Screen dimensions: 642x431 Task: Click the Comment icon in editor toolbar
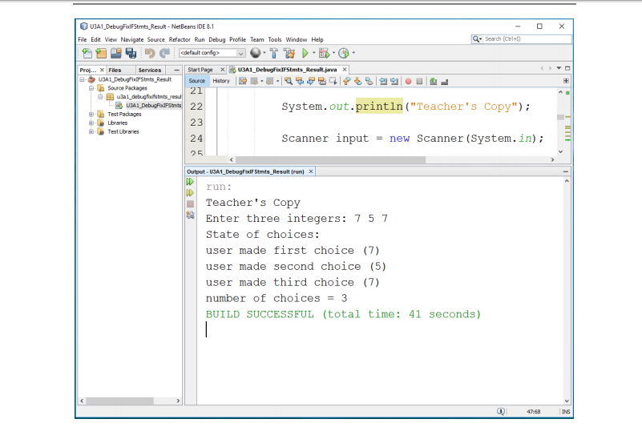[x=433, y=81]
